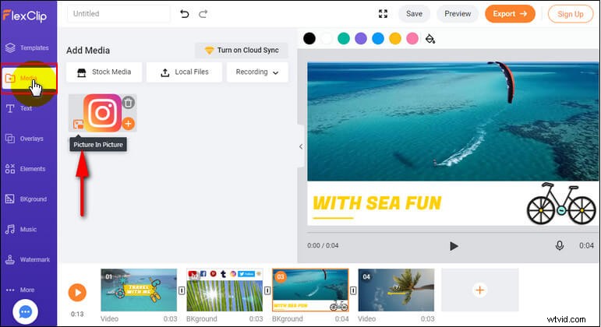
Task: Collapse the media side panel
Action: tap(301, 146)
